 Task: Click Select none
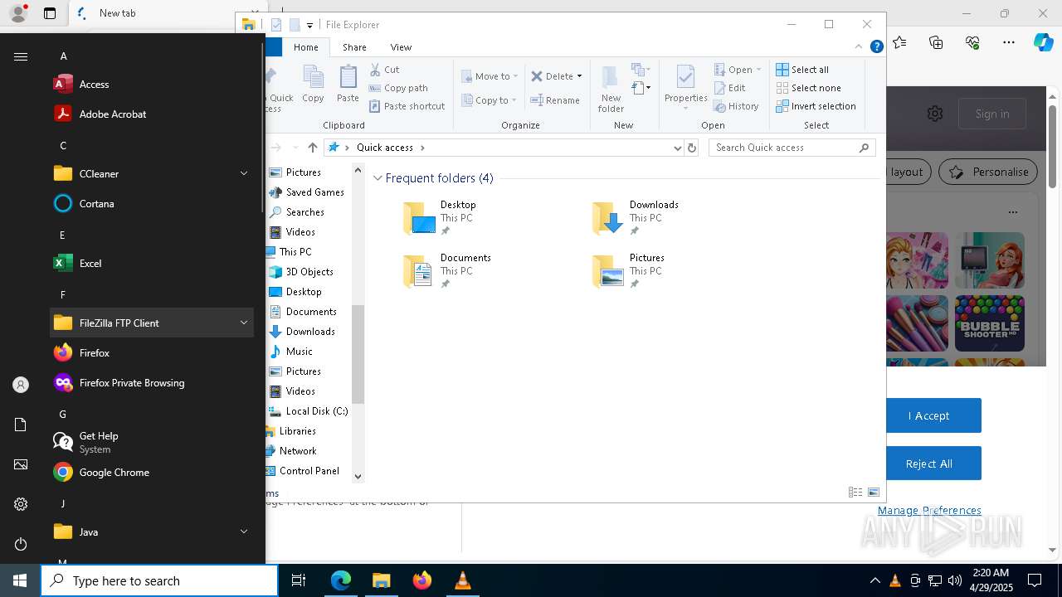click(x=808, y=88)
